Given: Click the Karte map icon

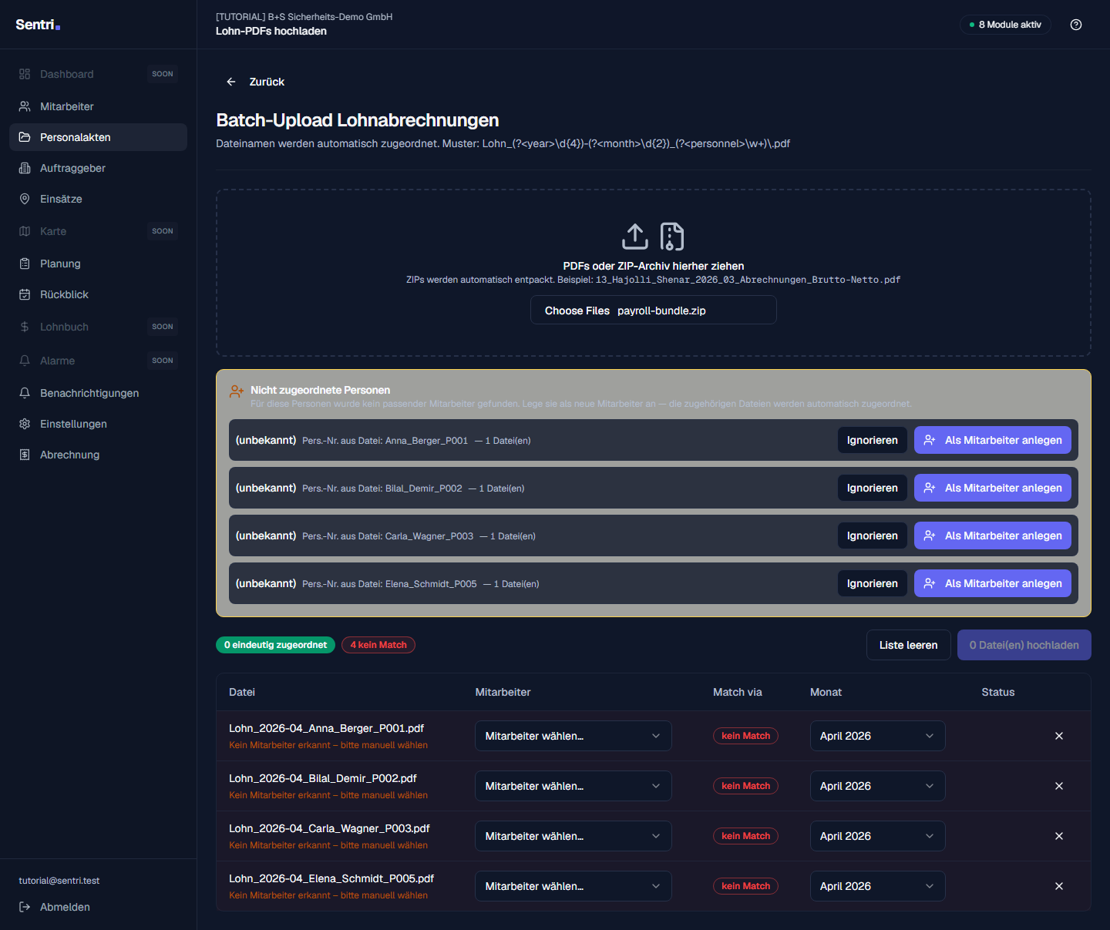Looking at the screenshot, I should click(x=25, y=231).
